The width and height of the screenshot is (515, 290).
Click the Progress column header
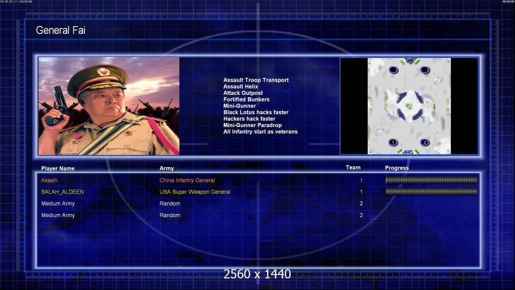(397, 168)
